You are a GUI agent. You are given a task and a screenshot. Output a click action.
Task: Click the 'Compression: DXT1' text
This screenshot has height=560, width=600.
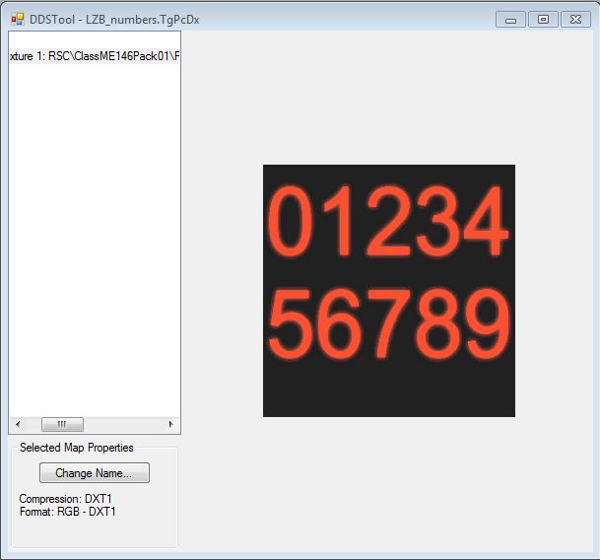(65, 499)
